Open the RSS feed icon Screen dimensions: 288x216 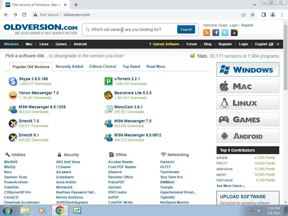(207, 33)
